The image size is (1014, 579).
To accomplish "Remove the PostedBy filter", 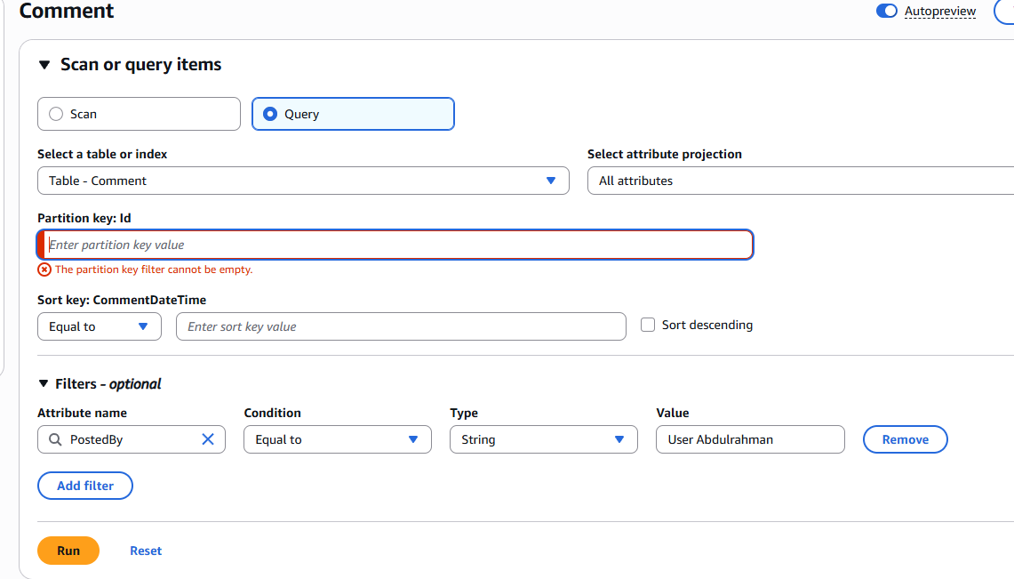I will click(x=905, y=439).
